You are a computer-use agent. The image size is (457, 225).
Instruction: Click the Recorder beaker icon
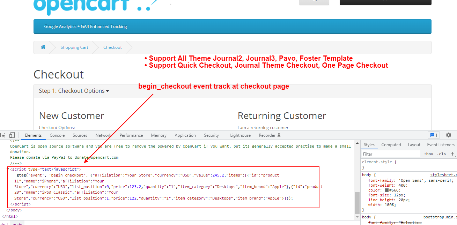[279, 135]
